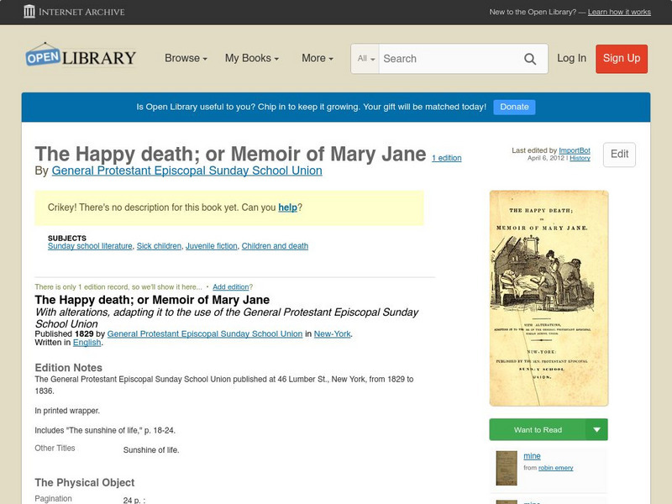Open the "All" search scope dropdown
The height and width of the screenshot is (504, 672).
click(365, 59)
